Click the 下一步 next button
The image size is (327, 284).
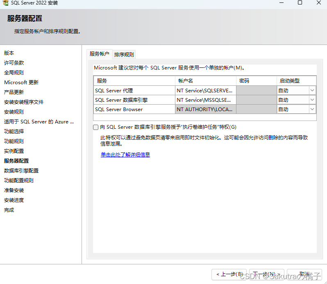(x=266, y=275)
